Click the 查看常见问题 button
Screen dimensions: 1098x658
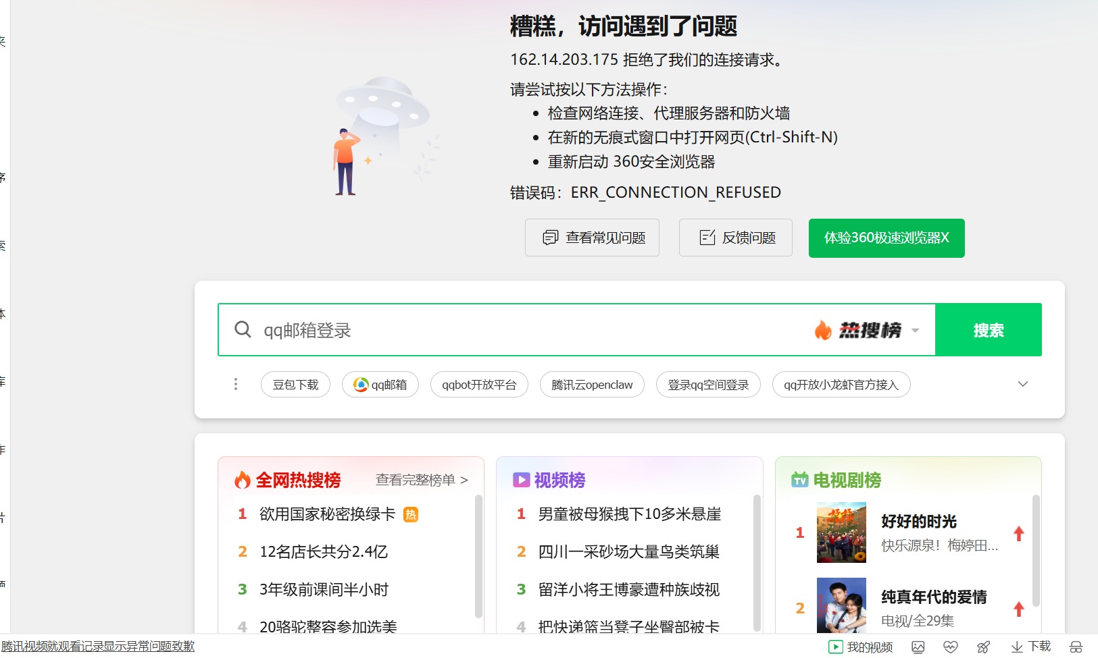[x=592, y=238]
